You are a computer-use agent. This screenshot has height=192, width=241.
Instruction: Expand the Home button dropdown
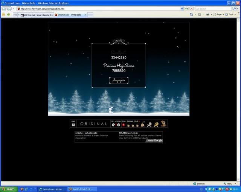click(x=195, y=14)
